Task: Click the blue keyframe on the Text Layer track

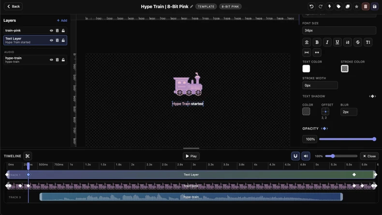Action: (28, 175)
